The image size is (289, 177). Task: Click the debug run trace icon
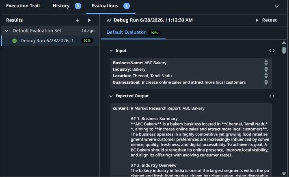[109, 20]
